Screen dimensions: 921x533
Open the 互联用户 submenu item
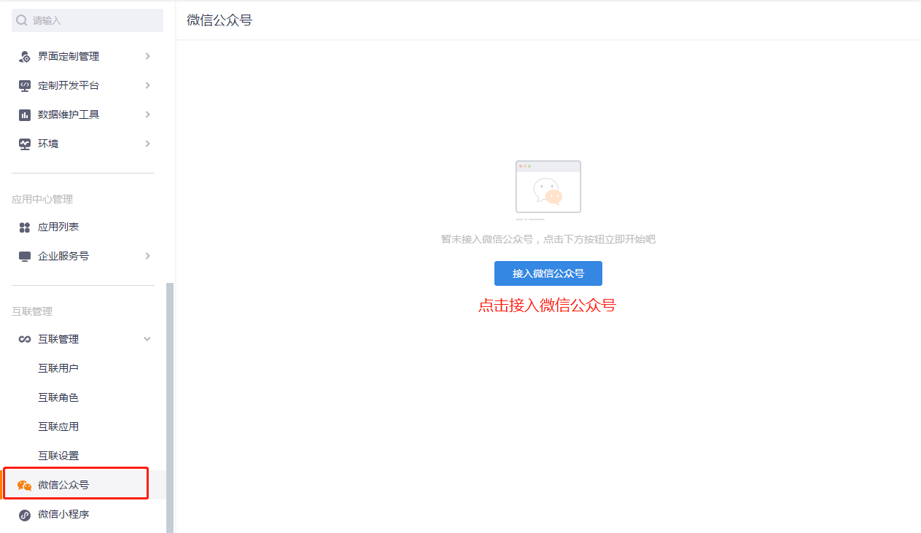[x=58, y=368]
